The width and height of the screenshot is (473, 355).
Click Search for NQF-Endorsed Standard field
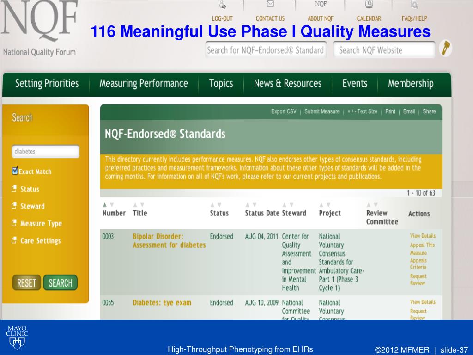coord(266,50)
